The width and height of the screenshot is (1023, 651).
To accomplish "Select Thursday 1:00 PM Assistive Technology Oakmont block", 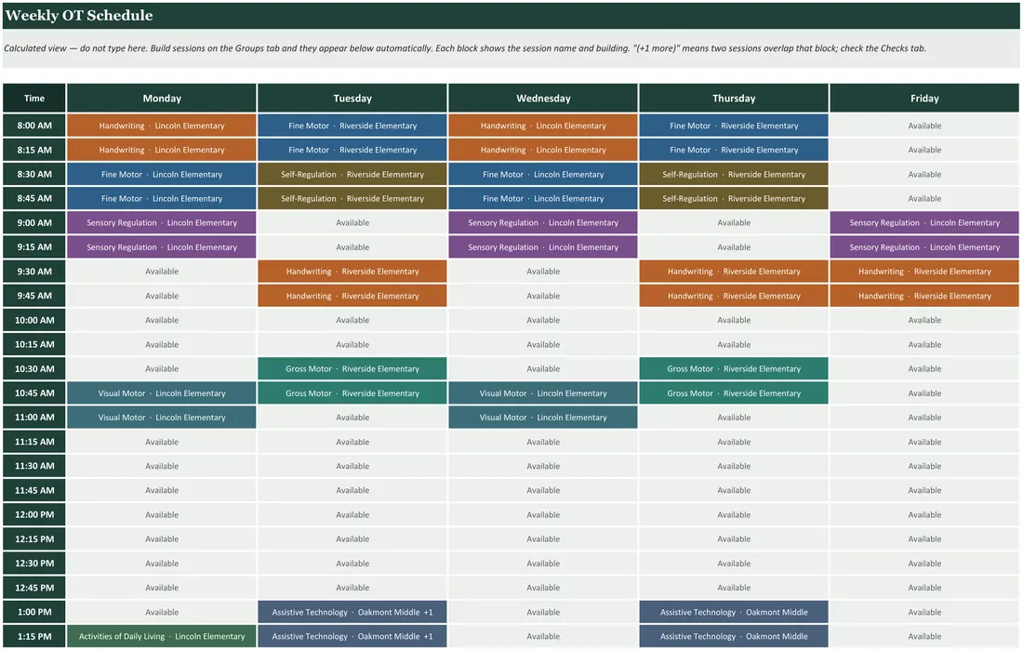I will (734, 612).
